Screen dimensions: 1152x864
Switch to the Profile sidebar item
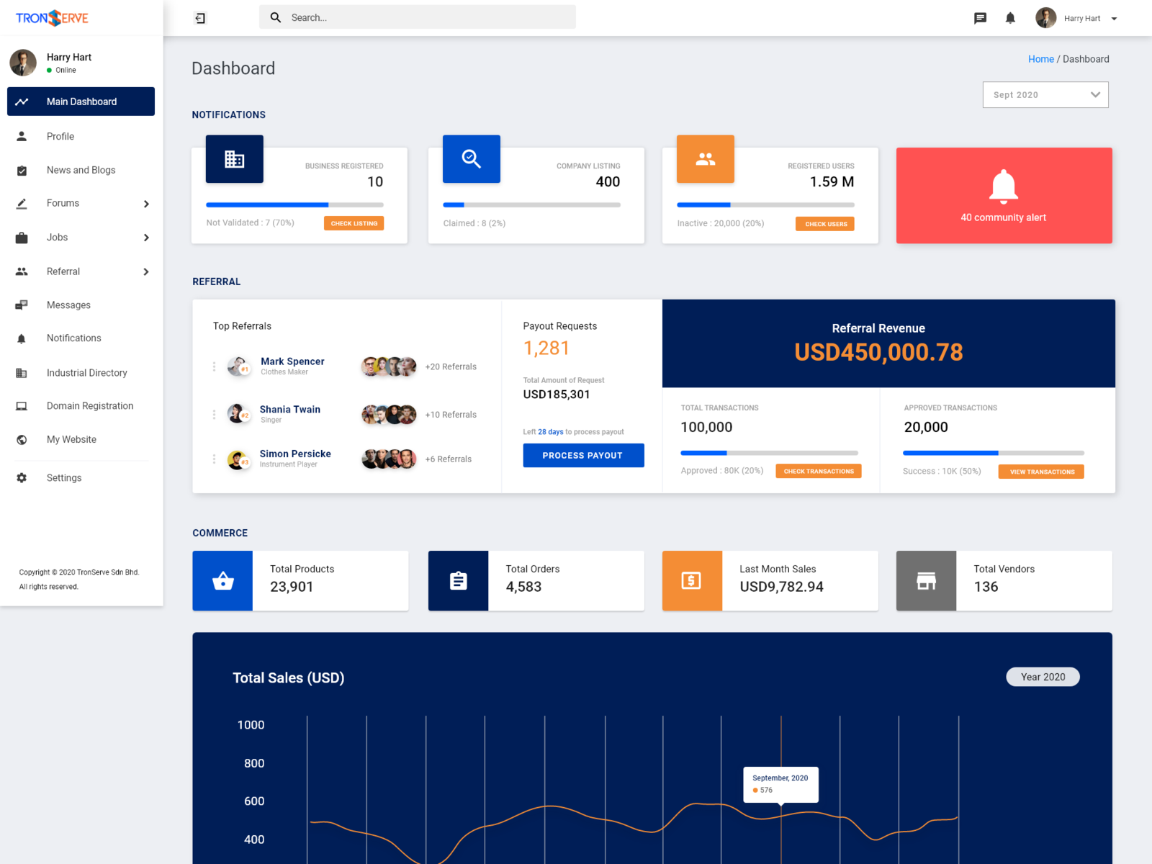60,136
